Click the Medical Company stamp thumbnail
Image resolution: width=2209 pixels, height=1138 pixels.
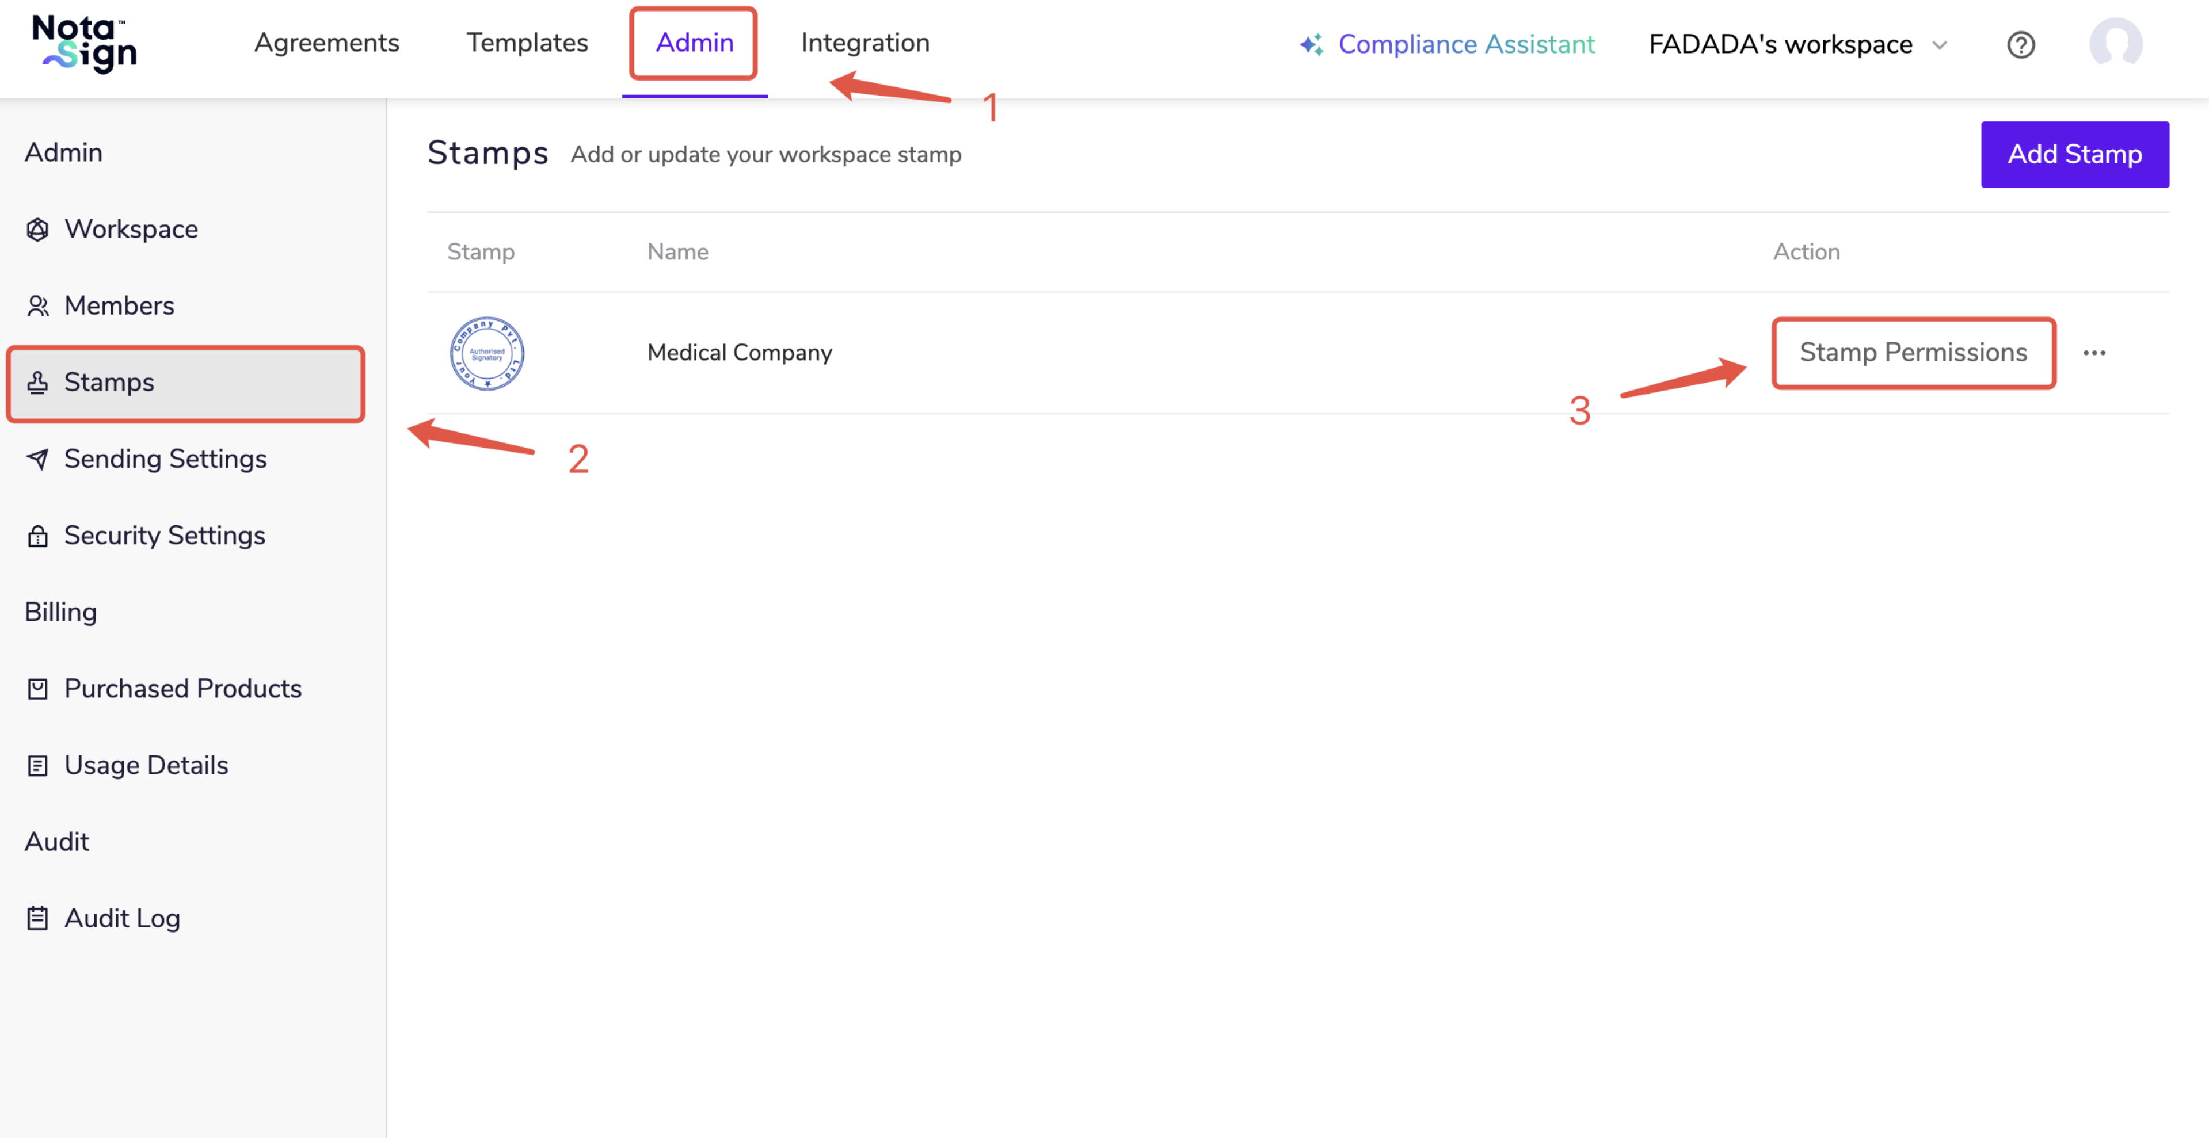click(487, 353)
